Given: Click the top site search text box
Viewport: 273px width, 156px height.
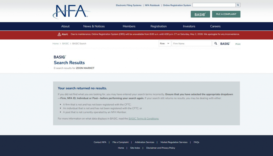Looking at the screenshot, I should (x=214, y=5).
